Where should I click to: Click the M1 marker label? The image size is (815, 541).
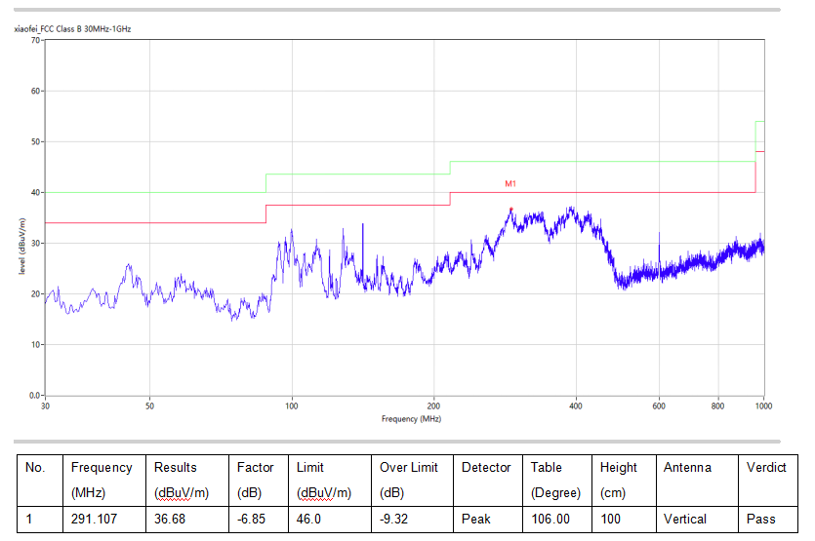point(509,183)
